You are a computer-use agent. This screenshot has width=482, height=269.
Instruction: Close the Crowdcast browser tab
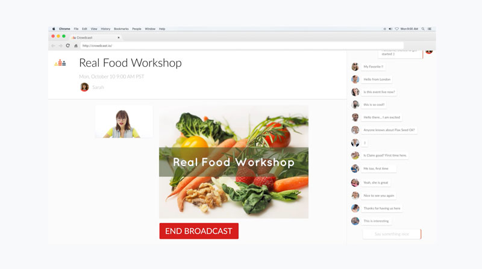[x=119, y=37]
